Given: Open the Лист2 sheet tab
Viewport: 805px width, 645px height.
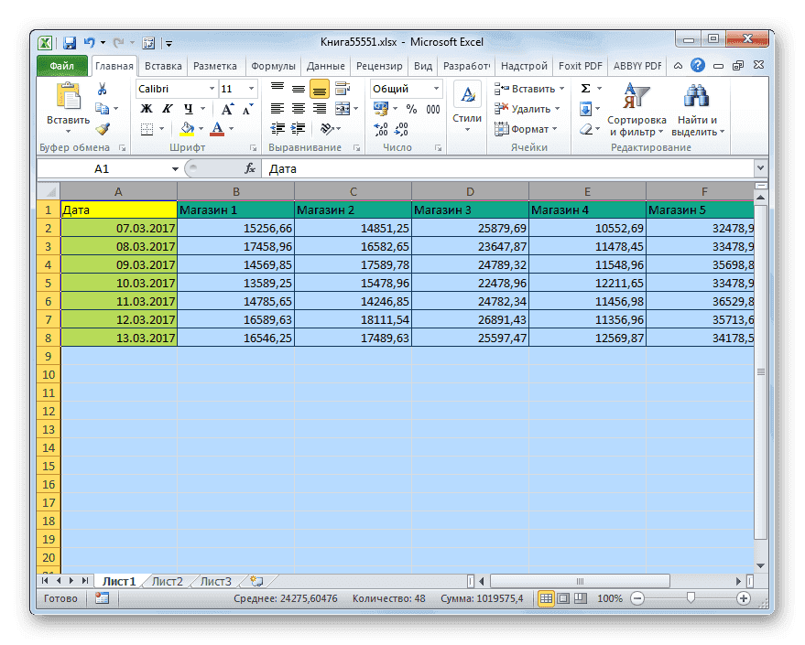Looking at the screenshot, I should tap(168, 580).
